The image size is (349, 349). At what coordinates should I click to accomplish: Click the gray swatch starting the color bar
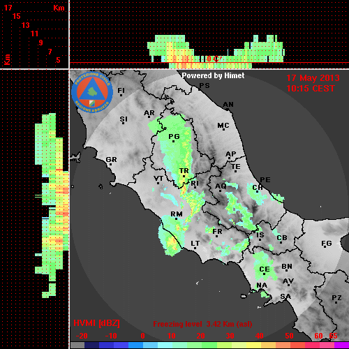pos(77,345)
